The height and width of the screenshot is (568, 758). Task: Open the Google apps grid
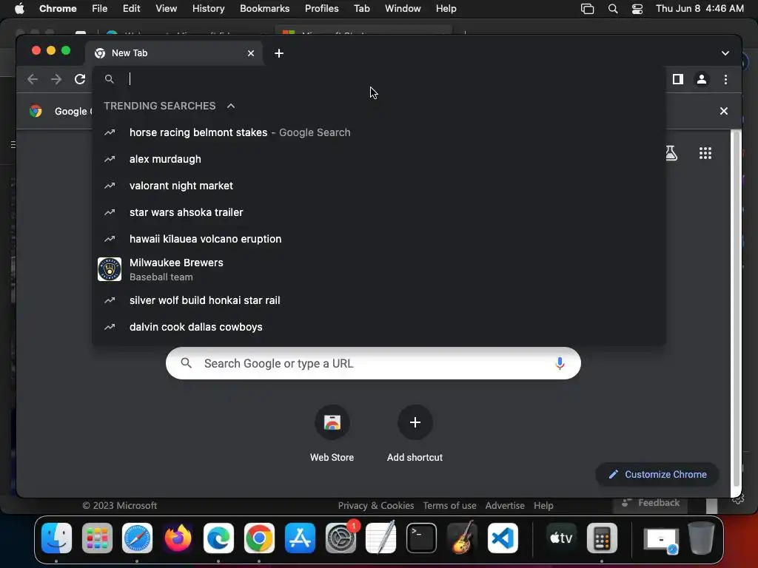click(705, 153)
